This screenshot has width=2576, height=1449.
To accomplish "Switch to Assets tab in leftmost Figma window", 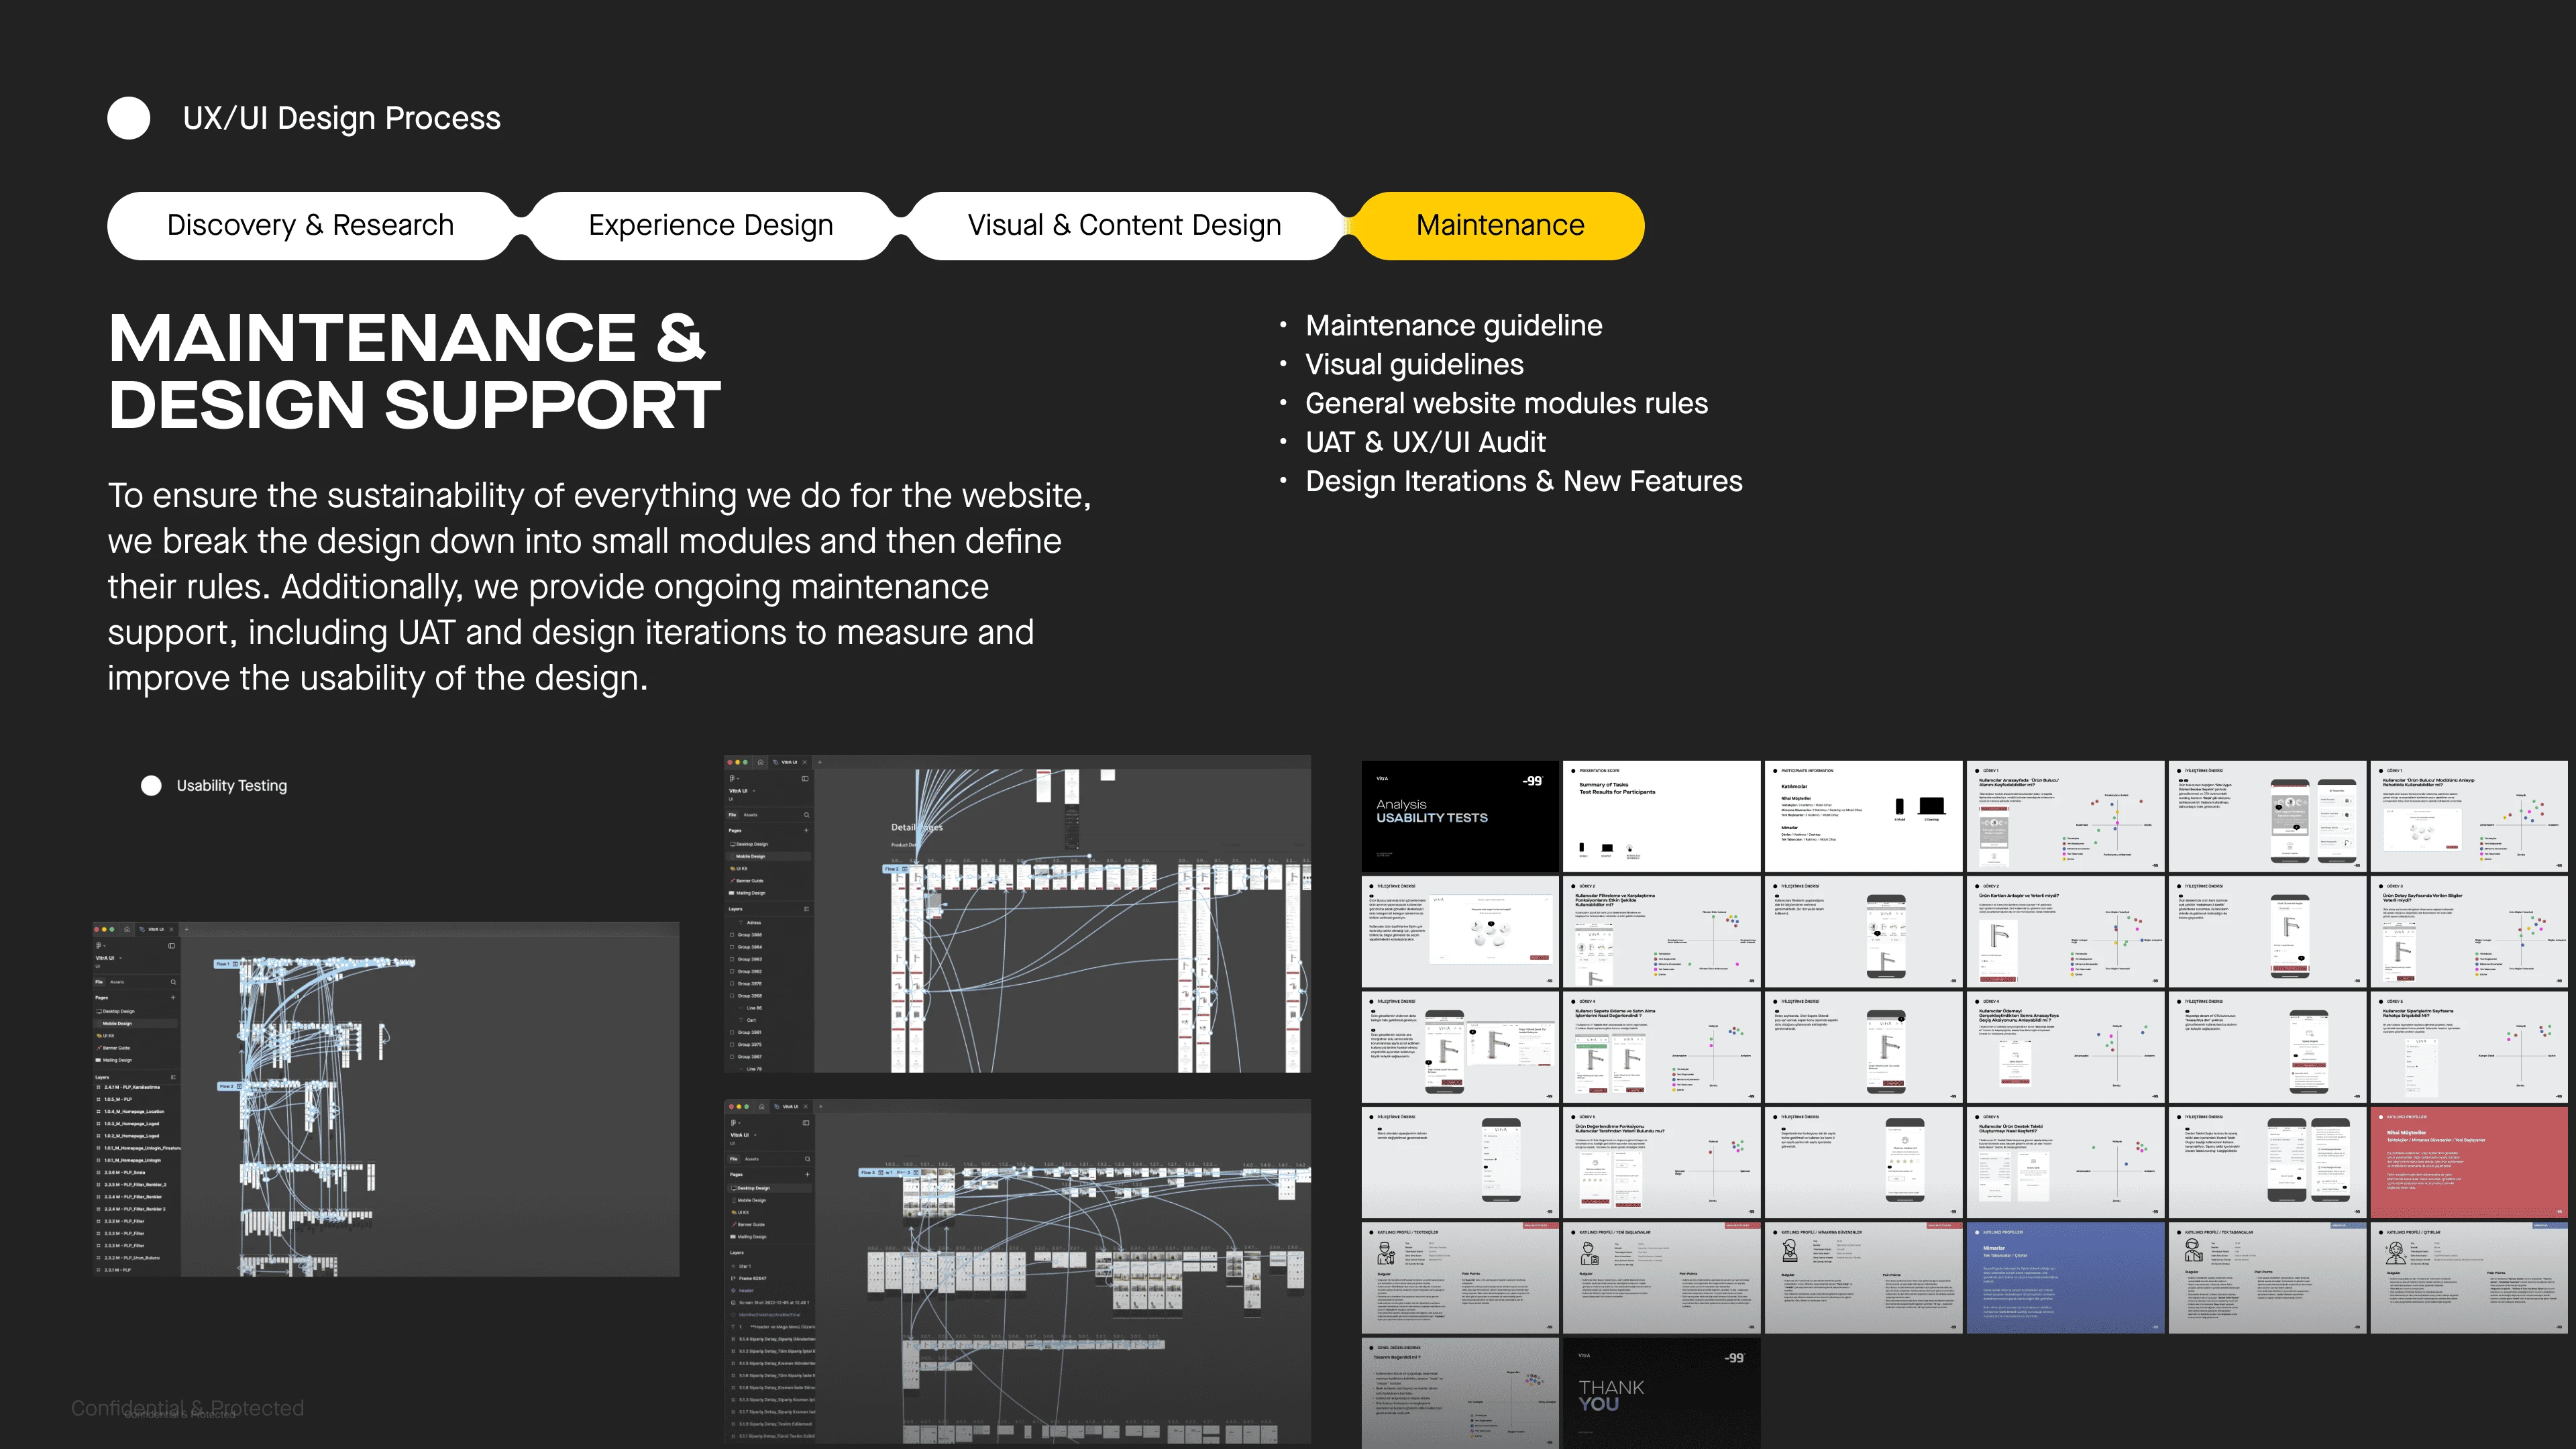I will coord(117,982).
